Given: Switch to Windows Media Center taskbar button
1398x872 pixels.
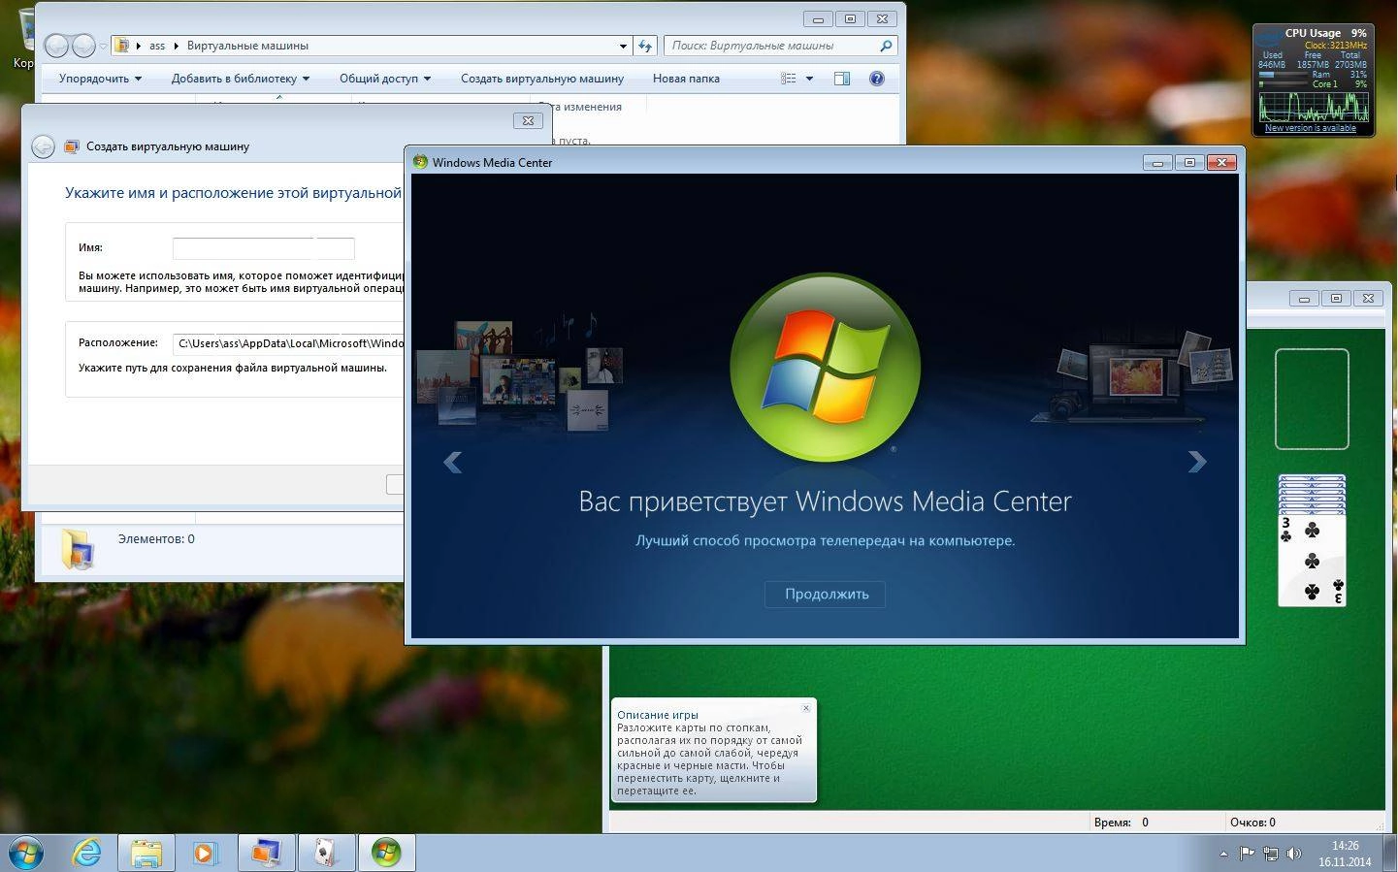Looking at the screenshot, I should tap(386, 854).
